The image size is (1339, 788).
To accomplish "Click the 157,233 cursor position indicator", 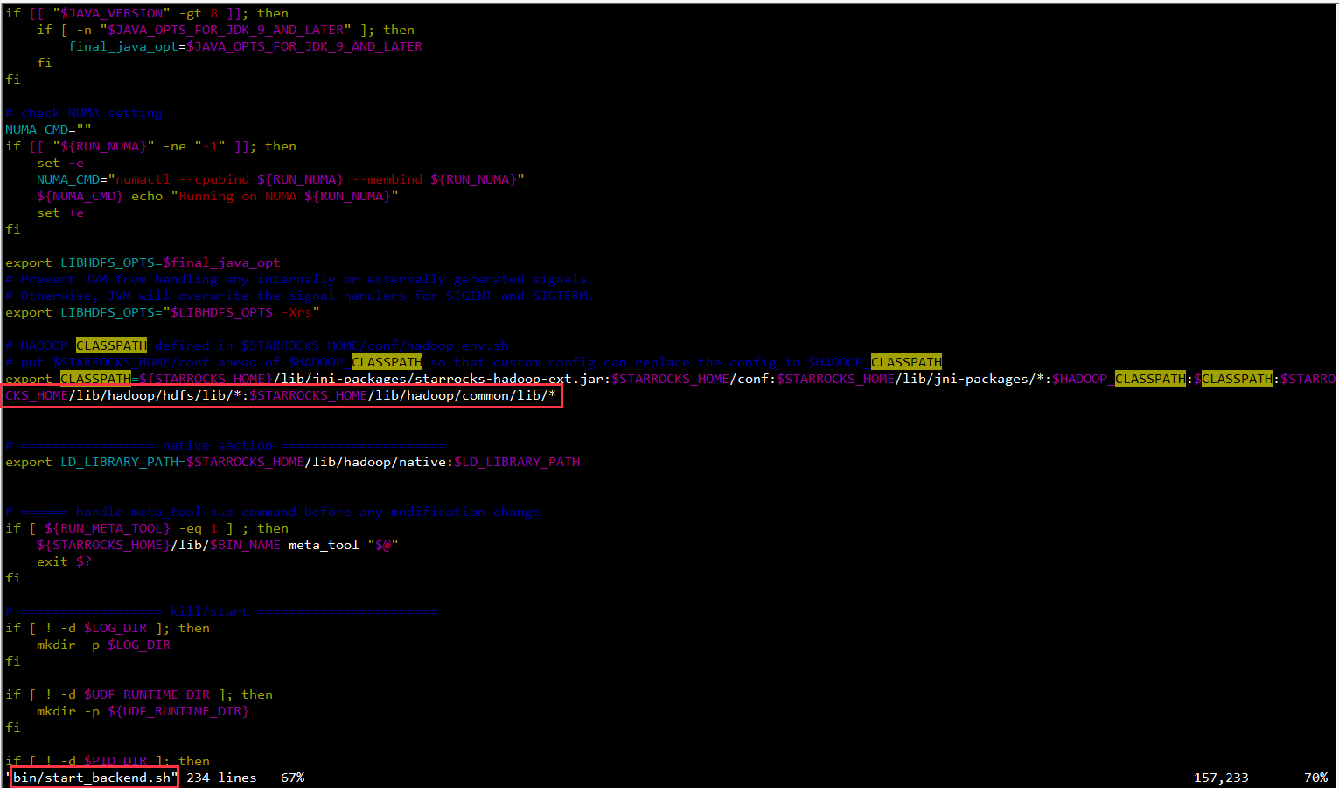I will click(x=1220, y=778).
